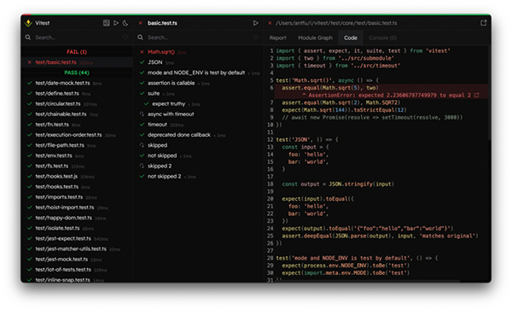
Task: Open test/fs.test.ts in the file list
Action: 77,166
